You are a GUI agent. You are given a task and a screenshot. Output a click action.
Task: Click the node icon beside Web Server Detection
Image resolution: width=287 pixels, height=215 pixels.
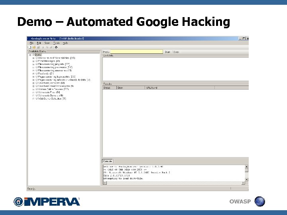(37, 99)
